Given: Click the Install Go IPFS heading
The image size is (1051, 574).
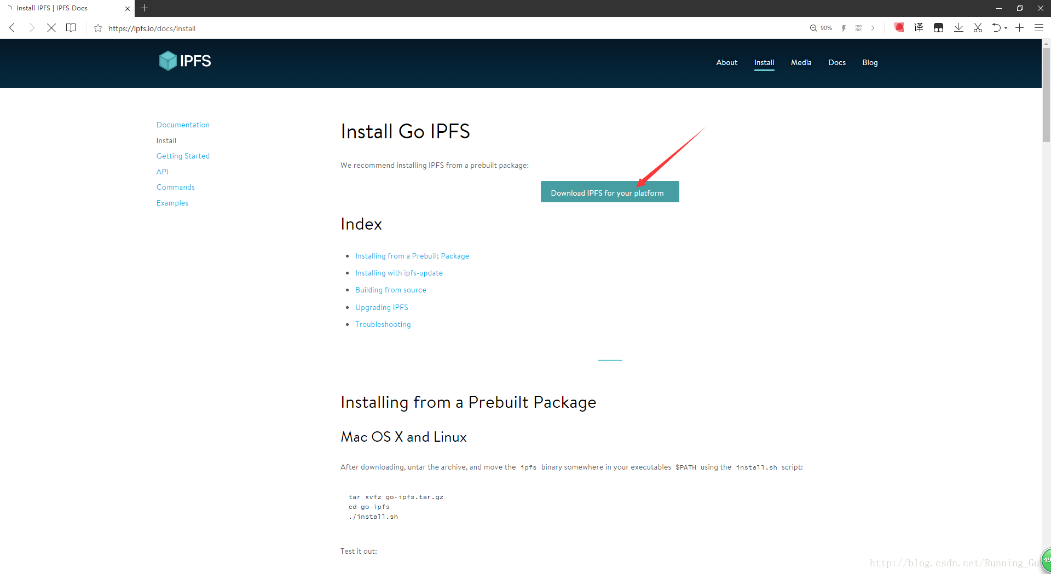Looking at the screenshot, I should (405, 131).
